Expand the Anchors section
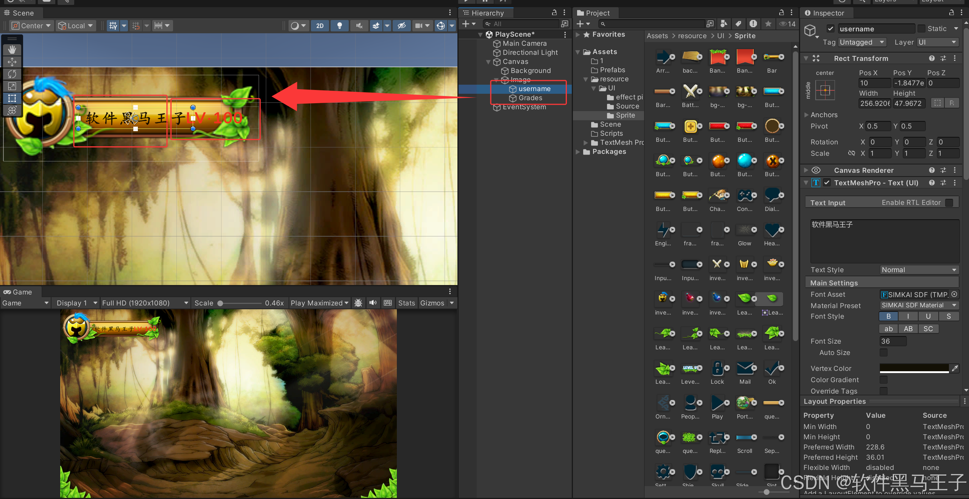The height and width of the screenshot is (499, 969). coord(806,115)
